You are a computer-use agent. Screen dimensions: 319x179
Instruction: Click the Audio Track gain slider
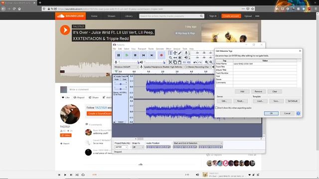pos(121,84)
